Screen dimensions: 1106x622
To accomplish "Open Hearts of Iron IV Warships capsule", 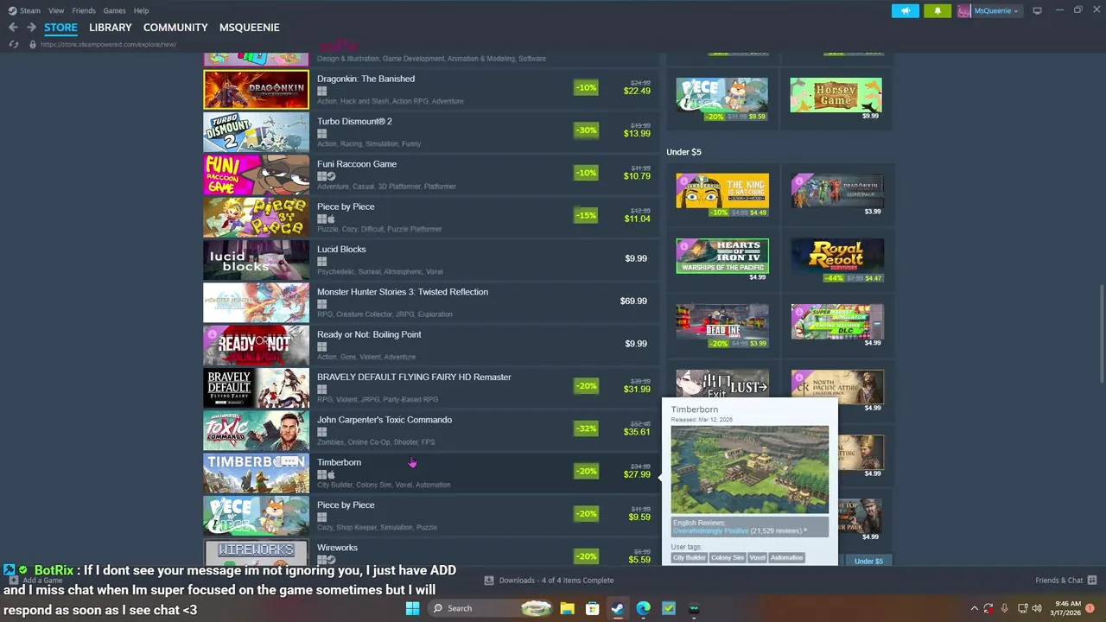I will click(x=721, y=256).
